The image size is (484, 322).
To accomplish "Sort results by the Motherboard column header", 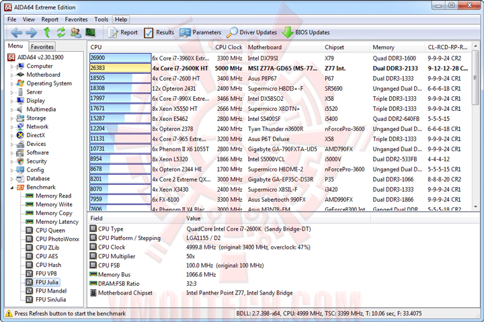I will [x=284, y=47].
